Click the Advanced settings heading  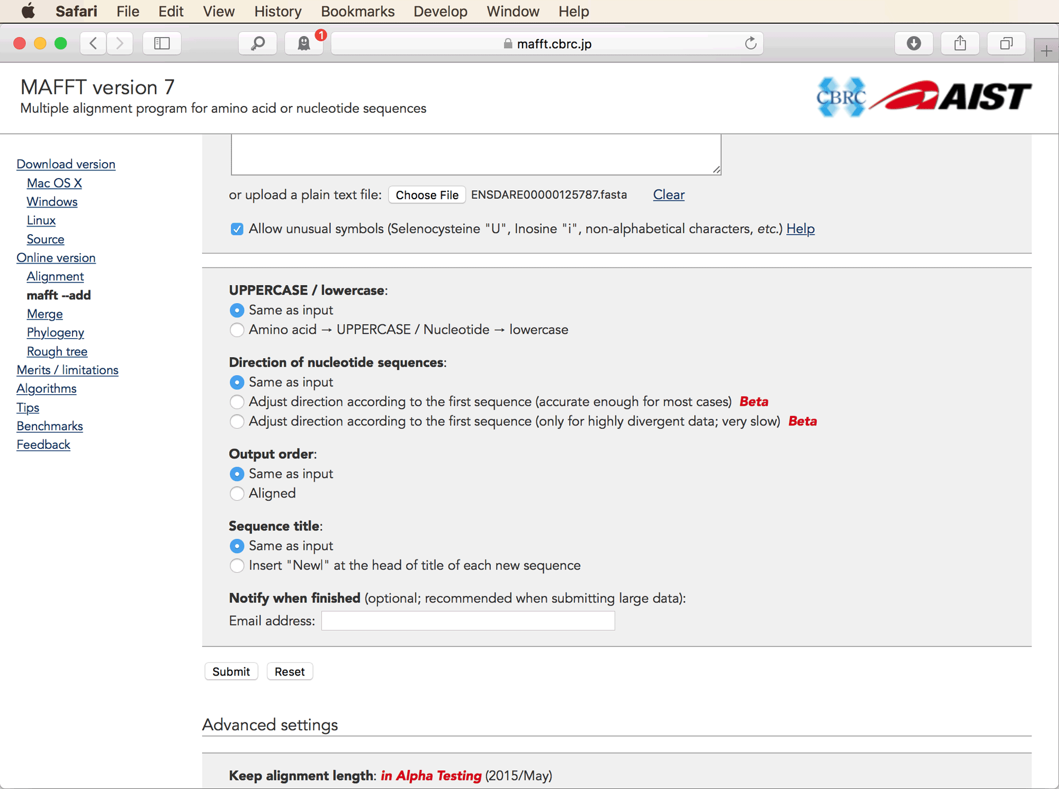pos(270,724)
